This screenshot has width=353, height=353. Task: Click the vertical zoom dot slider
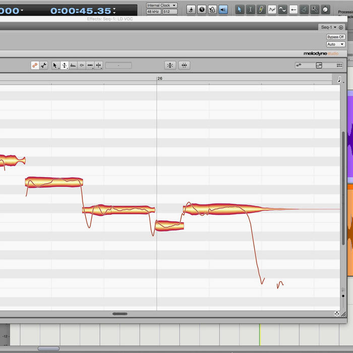click(343, 296)
